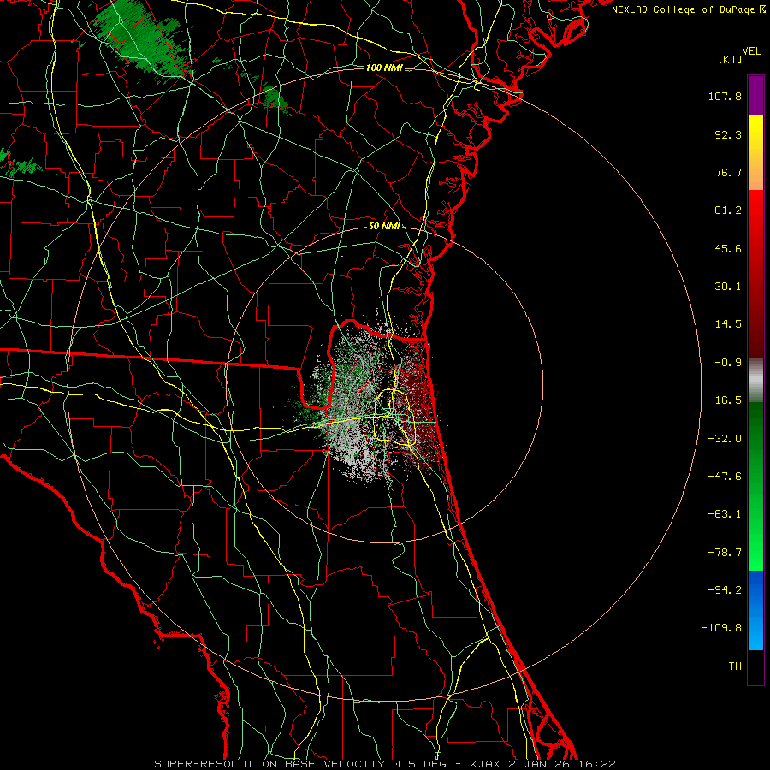Click the 100 NMI range ring label
The height and width of the screenshot is (770, 770).
384,68
